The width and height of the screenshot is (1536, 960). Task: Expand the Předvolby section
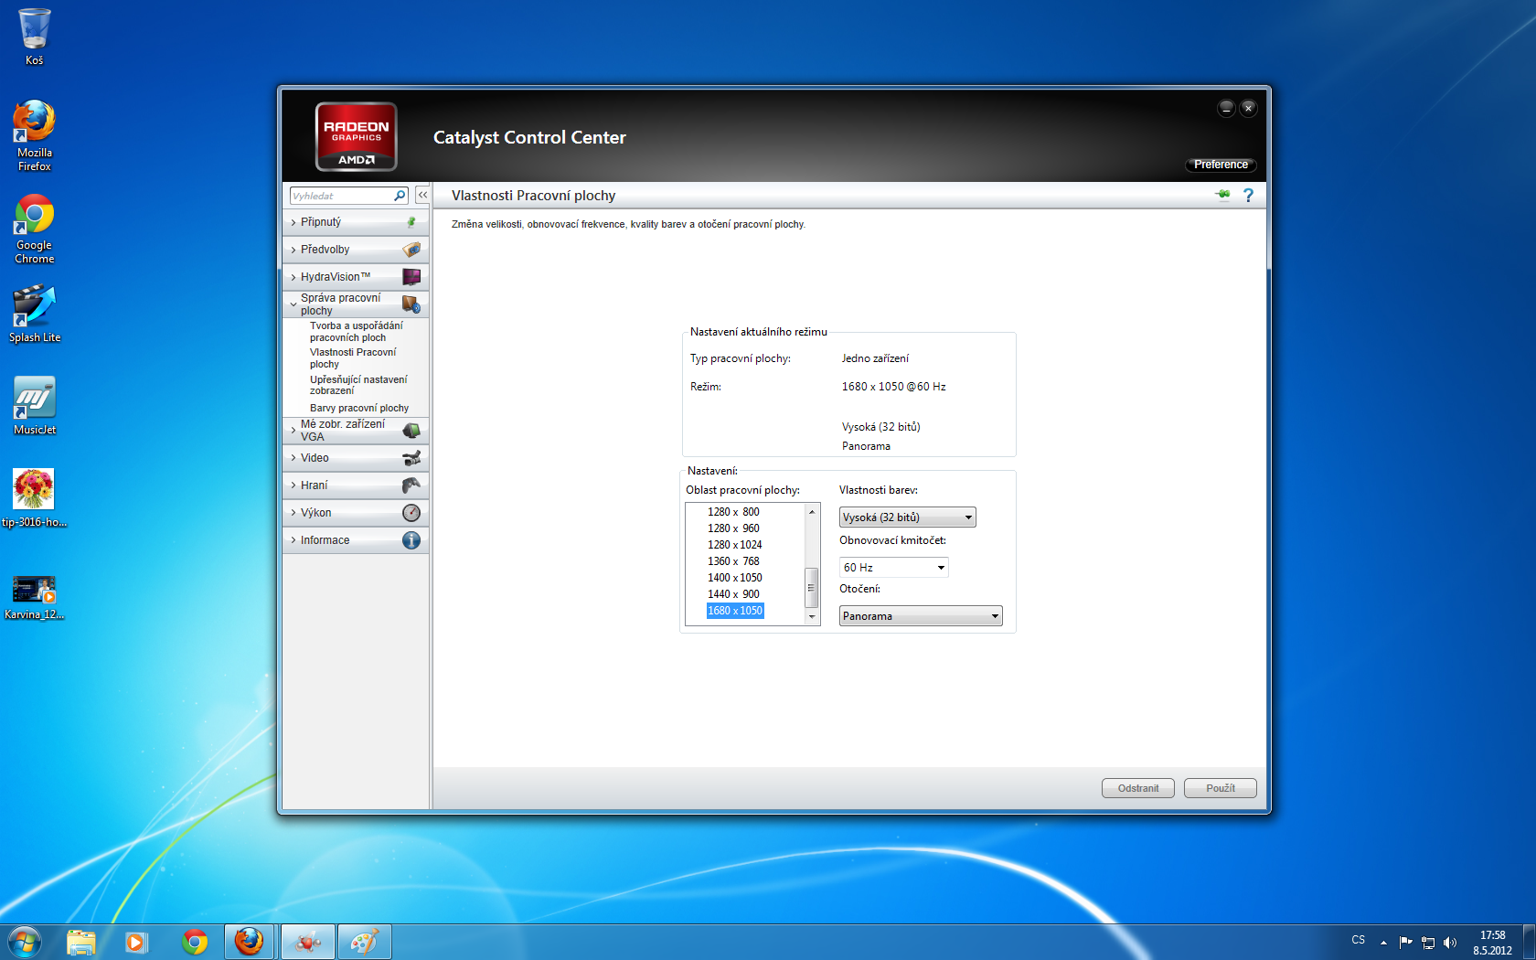pyautogui.click(x=356, y=250)
